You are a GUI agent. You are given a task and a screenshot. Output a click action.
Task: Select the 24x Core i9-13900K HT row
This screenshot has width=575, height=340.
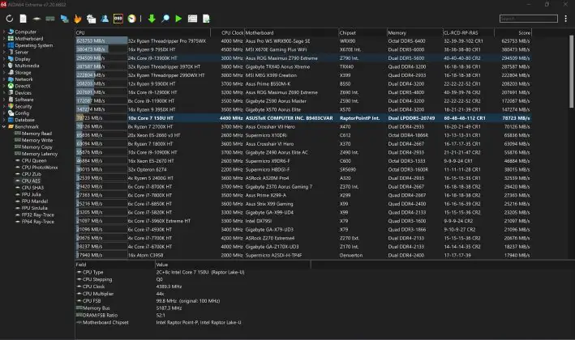303,58
